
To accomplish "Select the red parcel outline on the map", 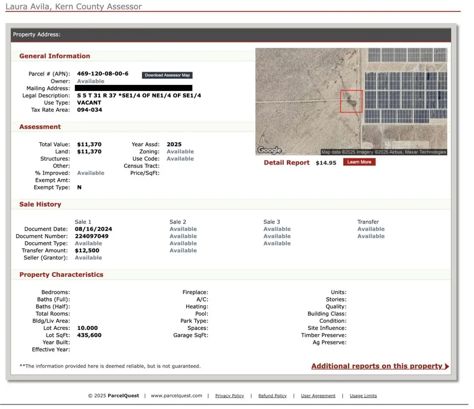I will click(351, 101).
